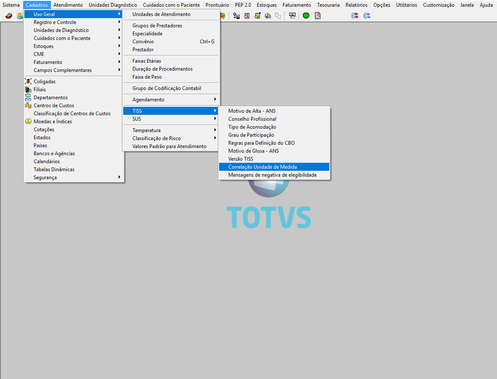Image resolution: width=497 pixels, height=379 pixels.
Task: Select Motivo de Alta - ANS
Action: pyautogui.click(x=274, y=111)
